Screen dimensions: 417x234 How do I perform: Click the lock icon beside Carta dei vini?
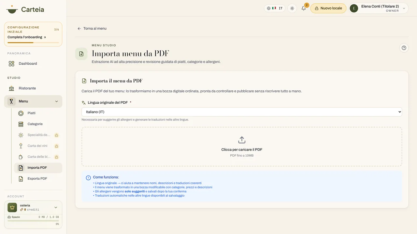pos(56,146)
